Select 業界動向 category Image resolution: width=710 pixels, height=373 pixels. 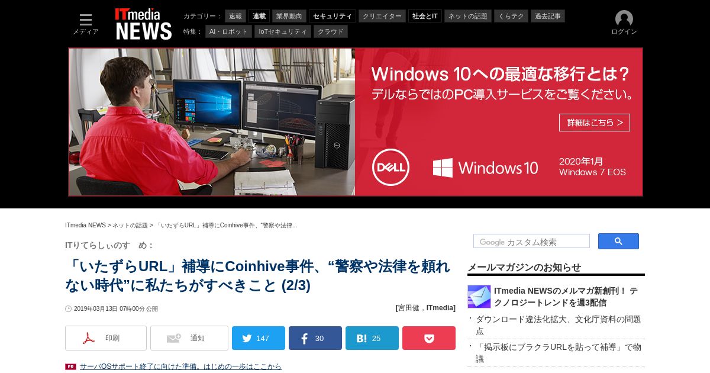click(289, 16)
